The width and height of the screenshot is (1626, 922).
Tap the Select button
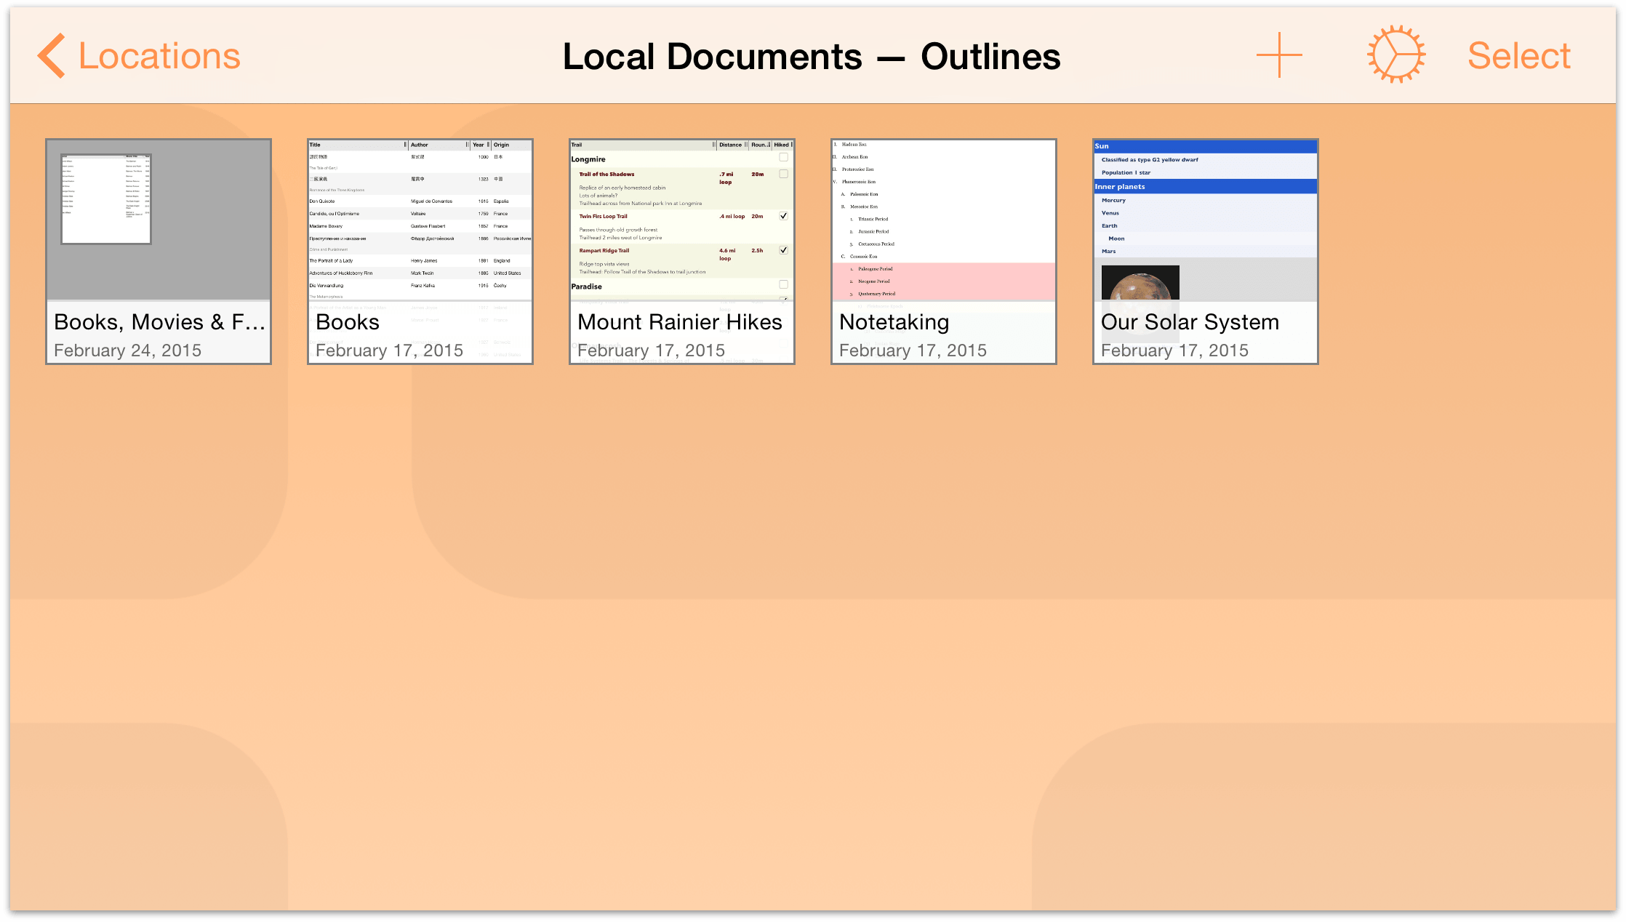point(1518,56)
